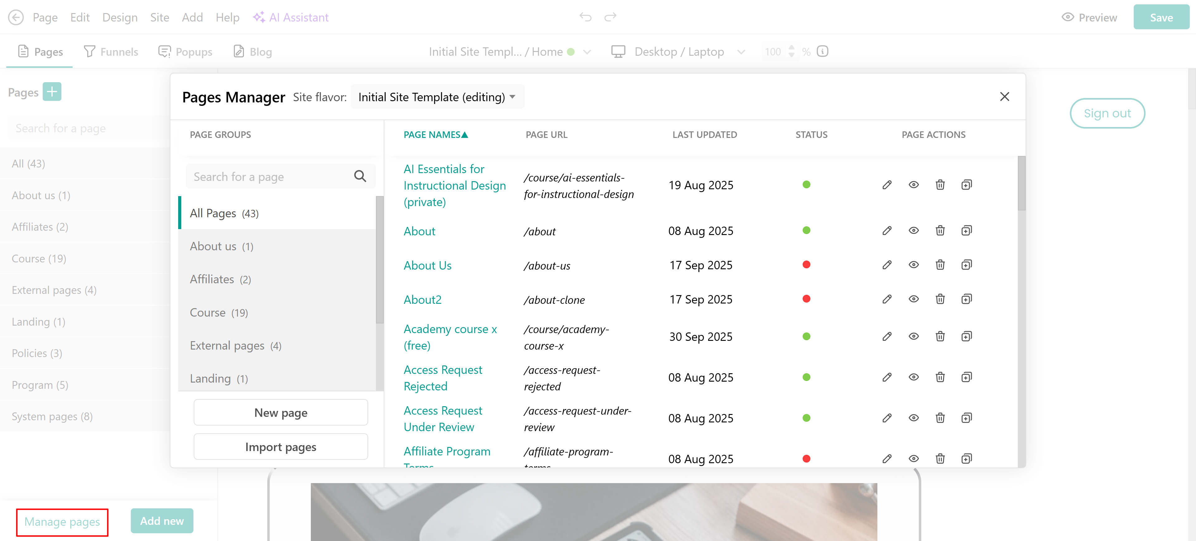The width and height of the screenshot is (1196, 541).
Task: Open the Design menu
Action: tap(120, 18)
